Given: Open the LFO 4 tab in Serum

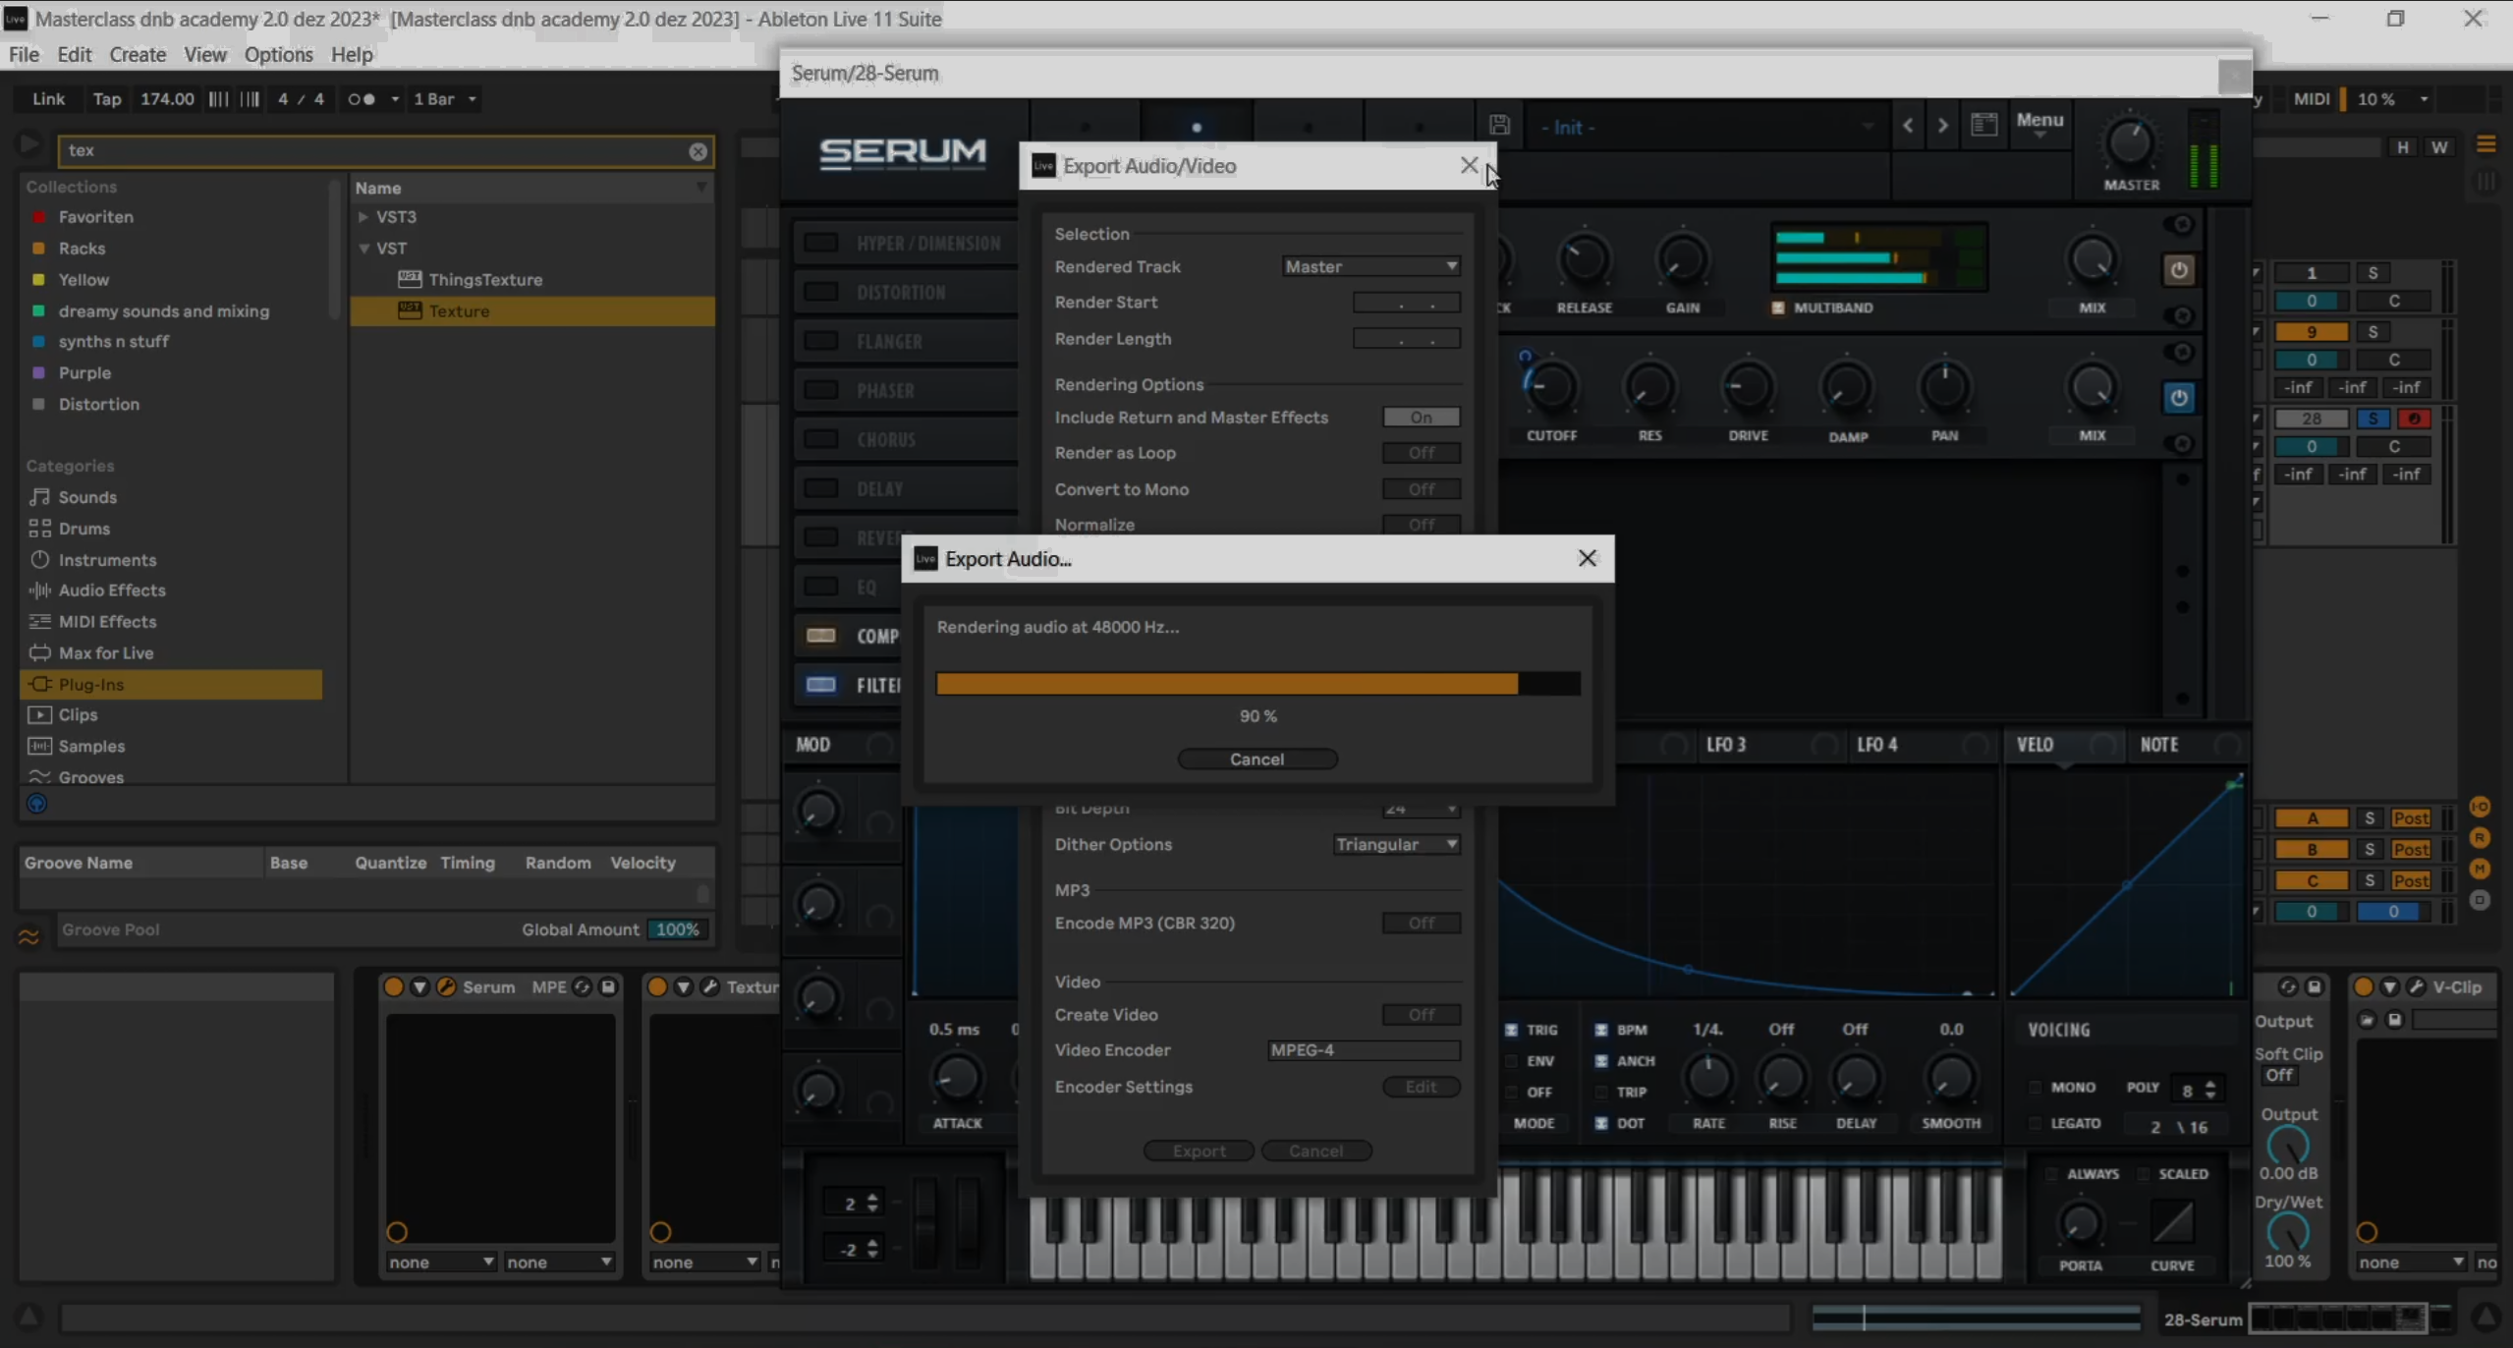Looking at the screenshot, I should click(x=1876, y=745).
